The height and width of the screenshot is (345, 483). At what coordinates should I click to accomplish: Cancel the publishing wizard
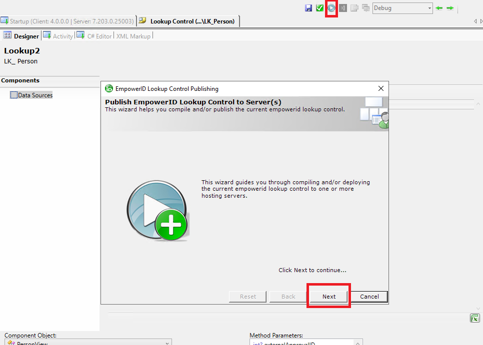coord(369,297)
